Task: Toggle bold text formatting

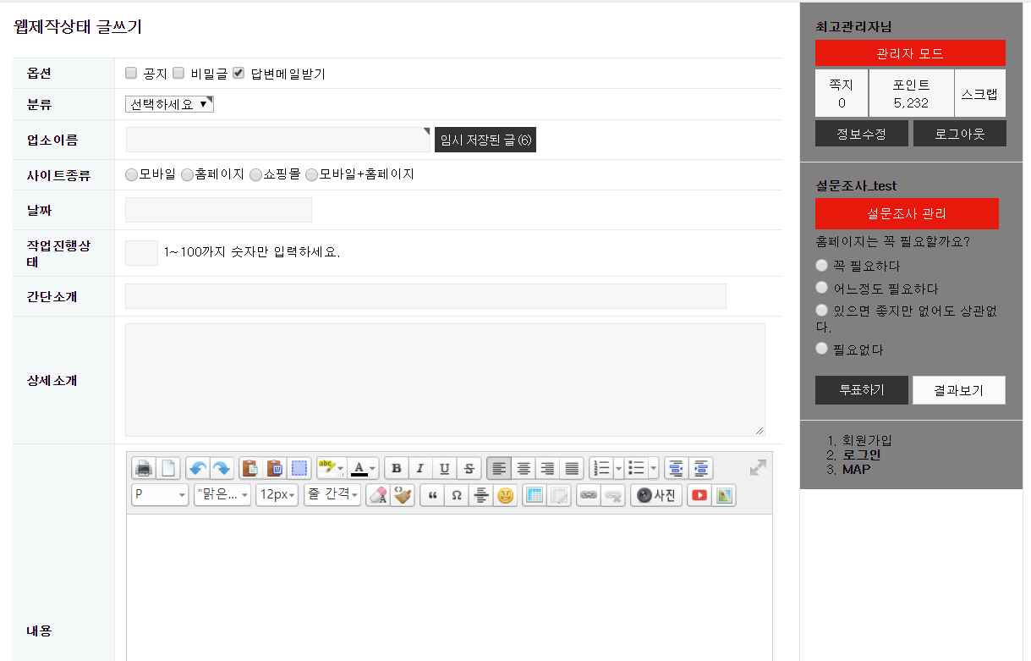Action: (396, 468)
